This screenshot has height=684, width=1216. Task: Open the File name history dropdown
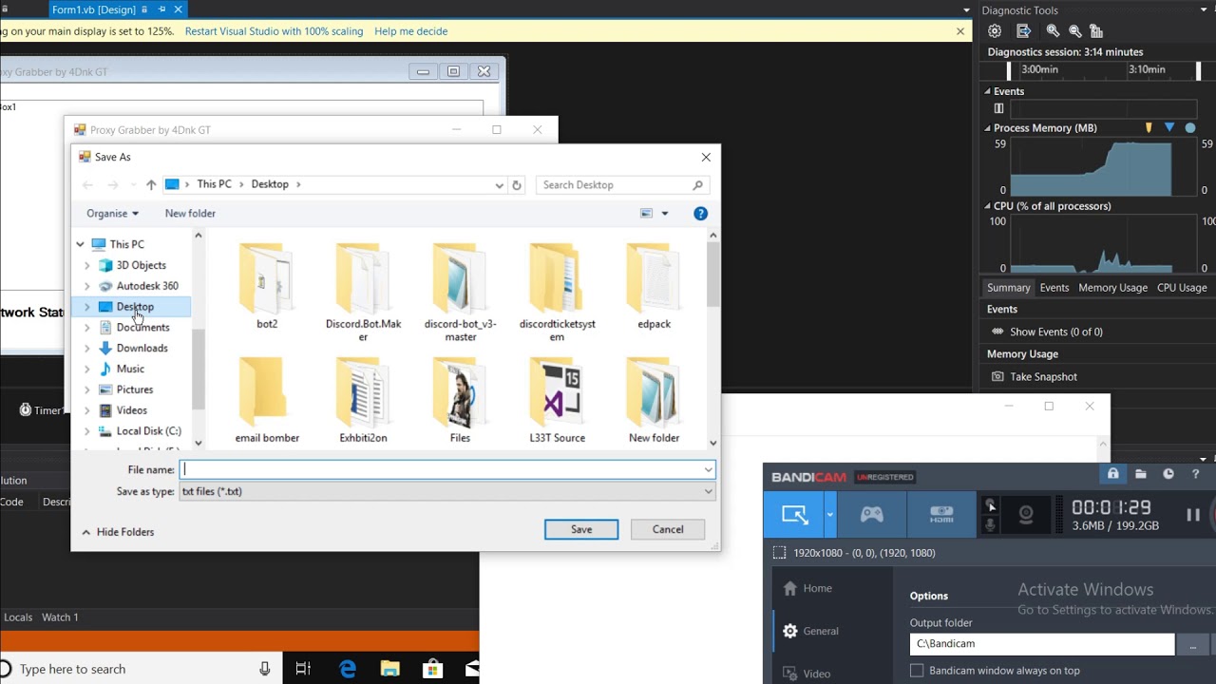coord(708,469)
